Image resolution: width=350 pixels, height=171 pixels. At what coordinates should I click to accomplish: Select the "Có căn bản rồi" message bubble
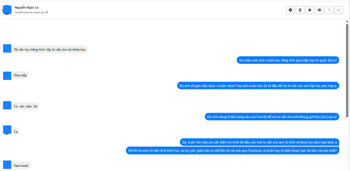(x=25, y=106)
